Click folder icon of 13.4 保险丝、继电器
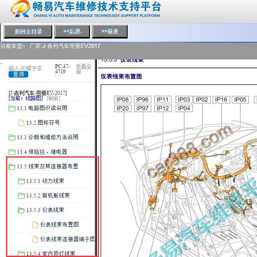Image resolution: width=257 pixels, height=257 pixels. pos(12,152)
